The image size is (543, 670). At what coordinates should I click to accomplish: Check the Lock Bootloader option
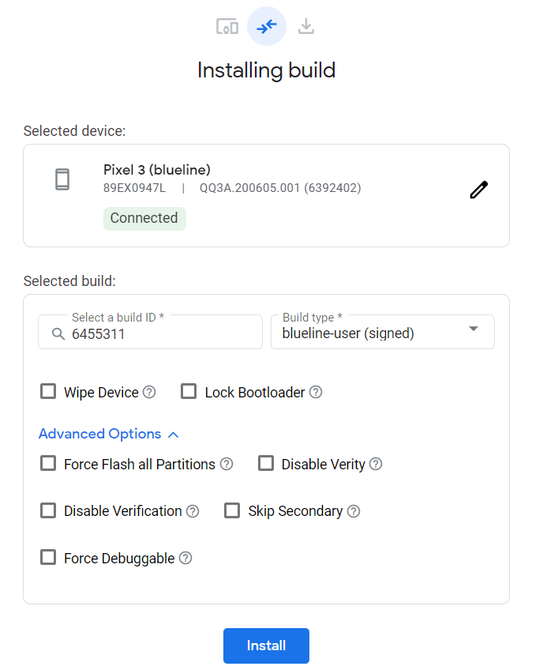[189, 391]
